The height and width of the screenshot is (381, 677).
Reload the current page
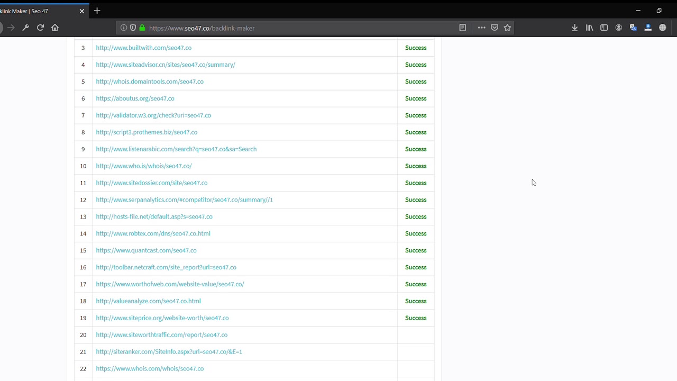click(x=40, y=28)
